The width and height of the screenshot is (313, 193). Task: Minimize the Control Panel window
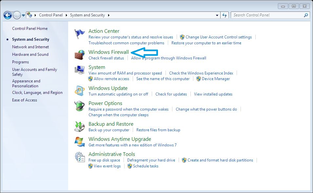(x=283, y=6)
